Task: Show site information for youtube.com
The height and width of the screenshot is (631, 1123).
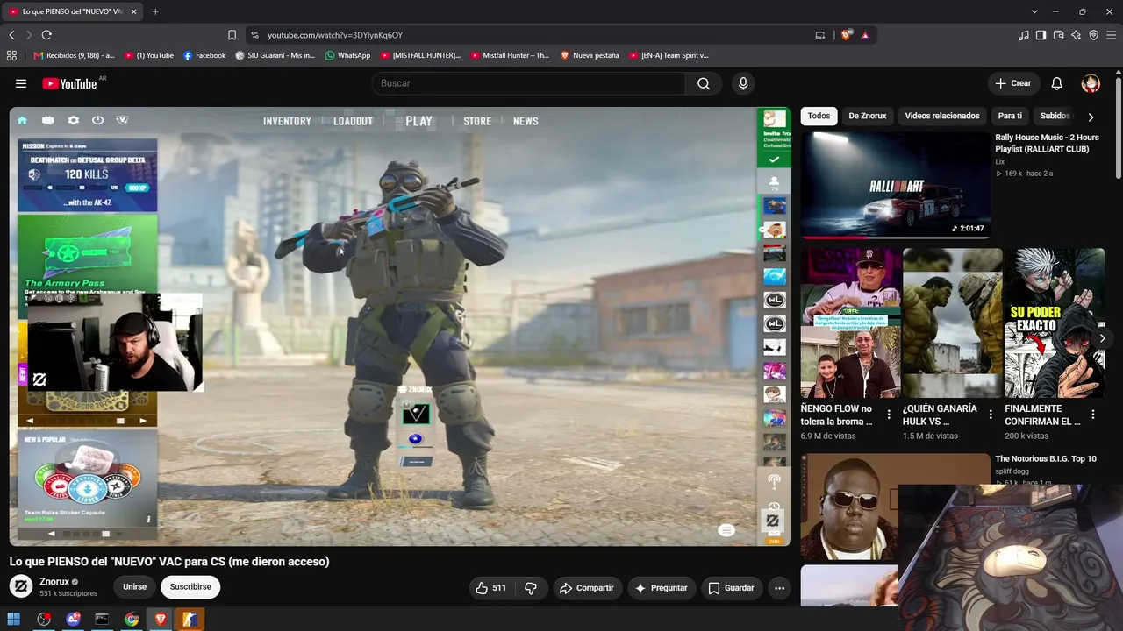Action: coord(254,35)
